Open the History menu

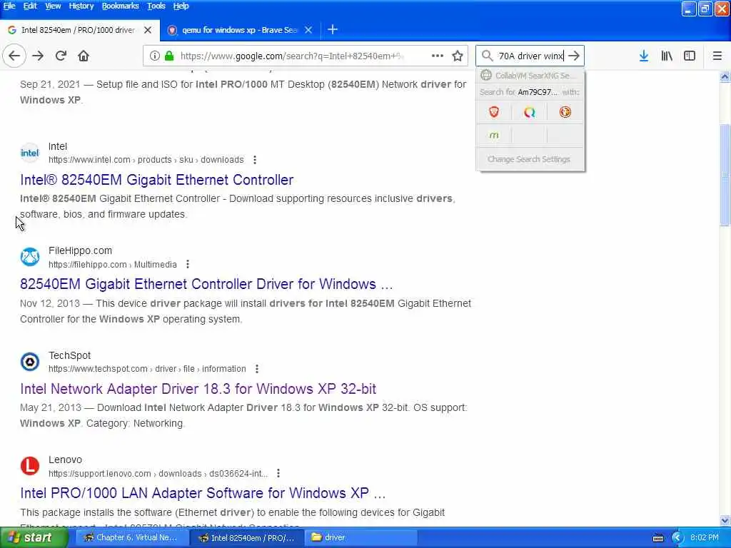81,6
